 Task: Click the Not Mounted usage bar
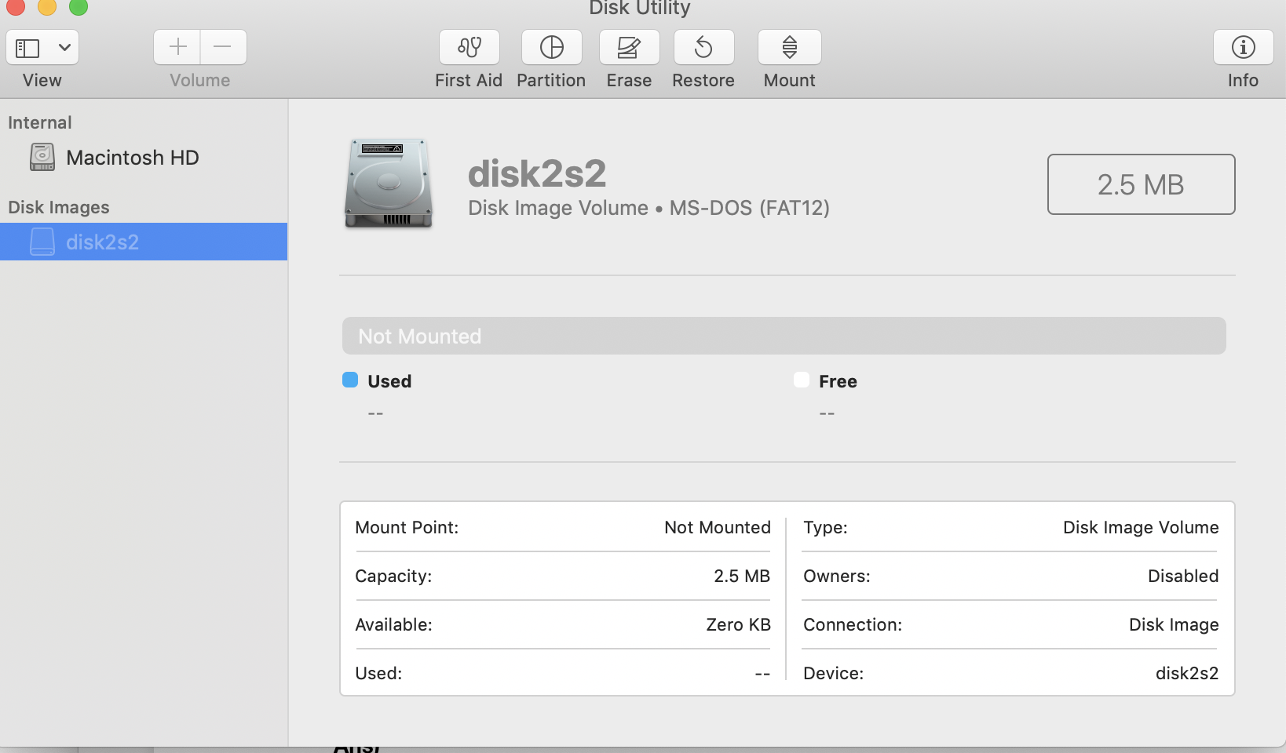[x=784, y=336]
